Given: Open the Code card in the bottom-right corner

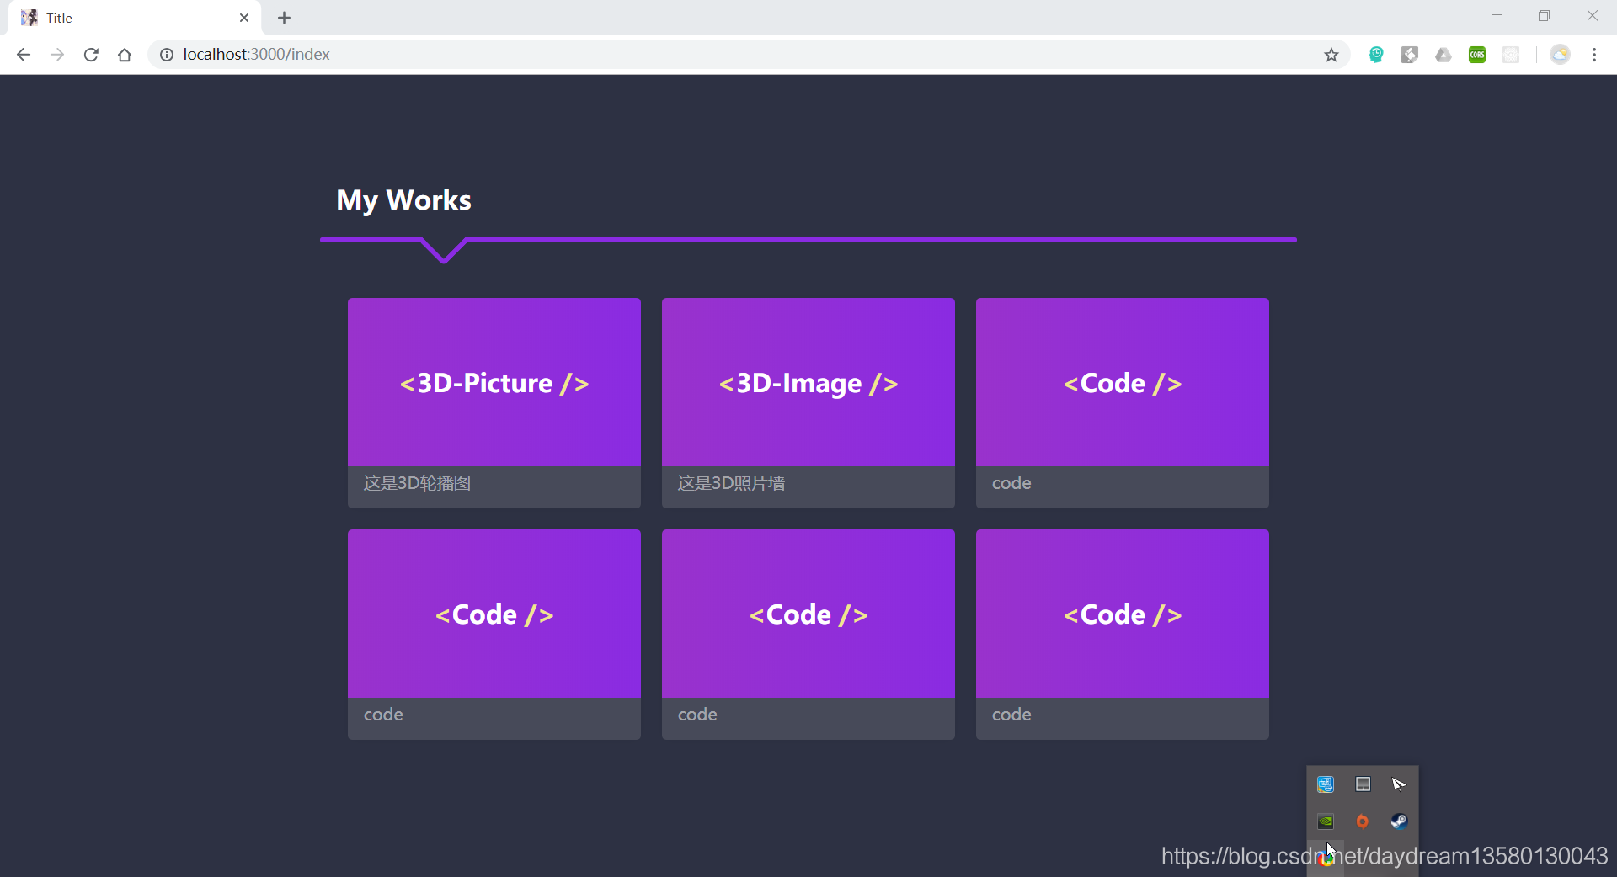Looking at the screenshot, I should [x=1123, y=634].
